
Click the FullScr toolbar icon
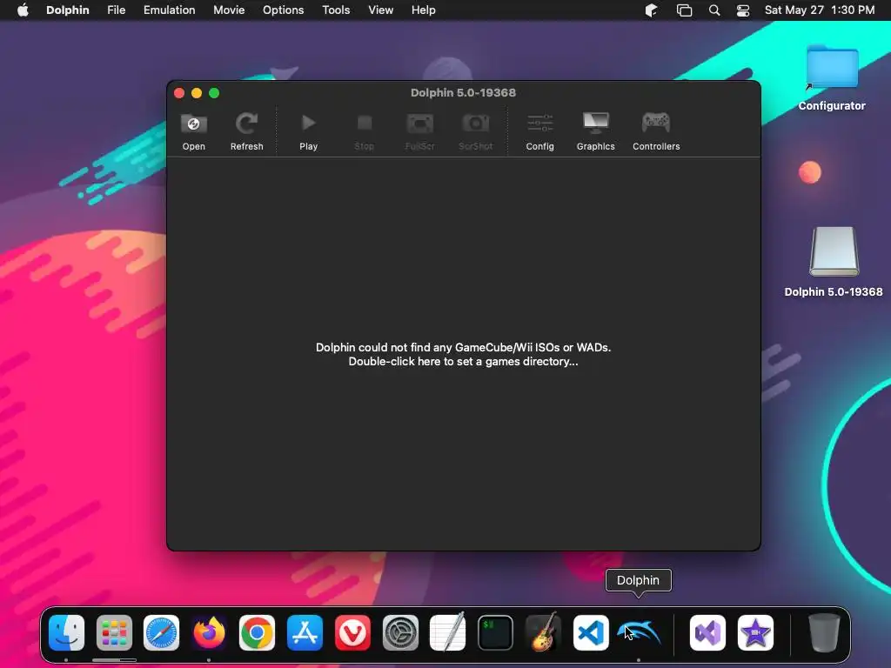tap(420, 124)
